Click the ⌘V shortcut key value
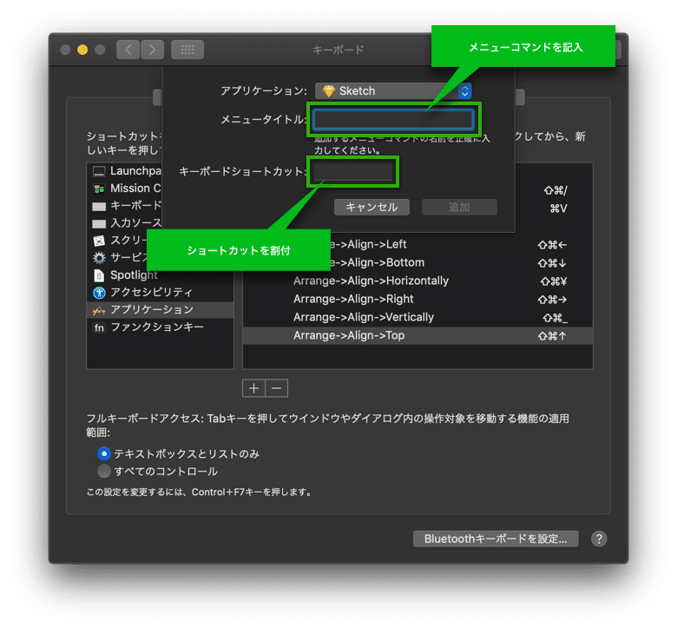Image resolution: width=677 pixels, height=628 pixels. pos(558,208)
